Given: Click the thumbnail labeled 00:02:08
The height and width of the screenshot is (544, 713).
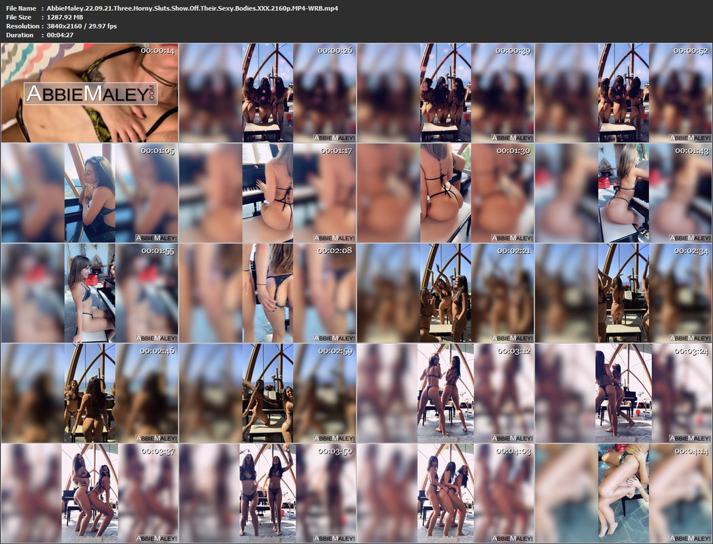Looking at the screenshot, I should (x=267, y=293).
